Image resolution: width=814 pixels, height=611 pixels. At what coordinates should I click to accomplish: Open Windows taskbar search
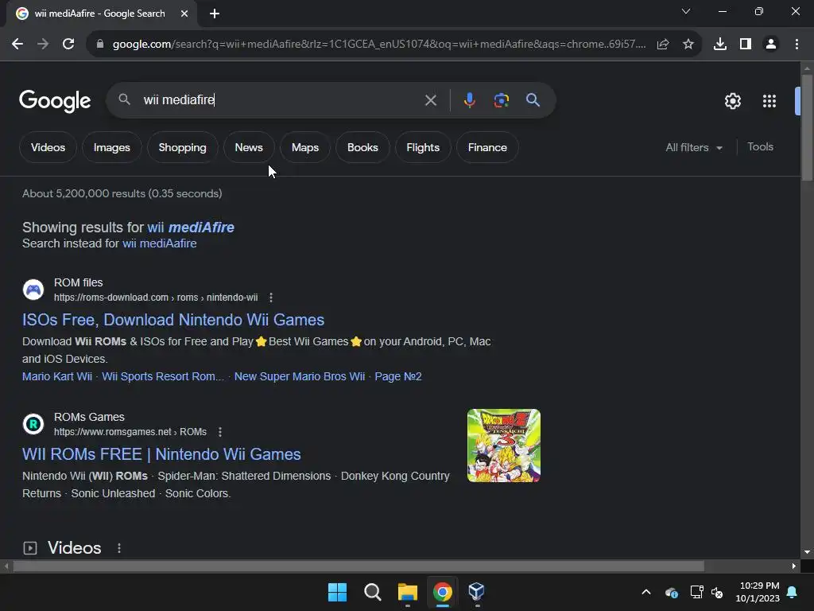pyautogui.click(x=372, y=592)
